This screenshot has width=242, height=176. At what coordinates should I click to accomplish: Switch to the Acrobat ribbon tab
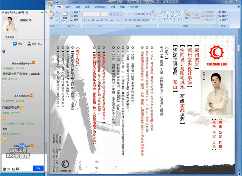click(134, 7)
